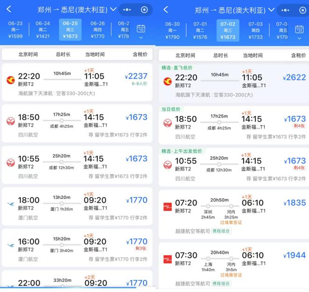Tap the VietJet logo on the 07:20 flight
Image resolution: width=309 pixels, height=292 pixels.
point(168,206)
